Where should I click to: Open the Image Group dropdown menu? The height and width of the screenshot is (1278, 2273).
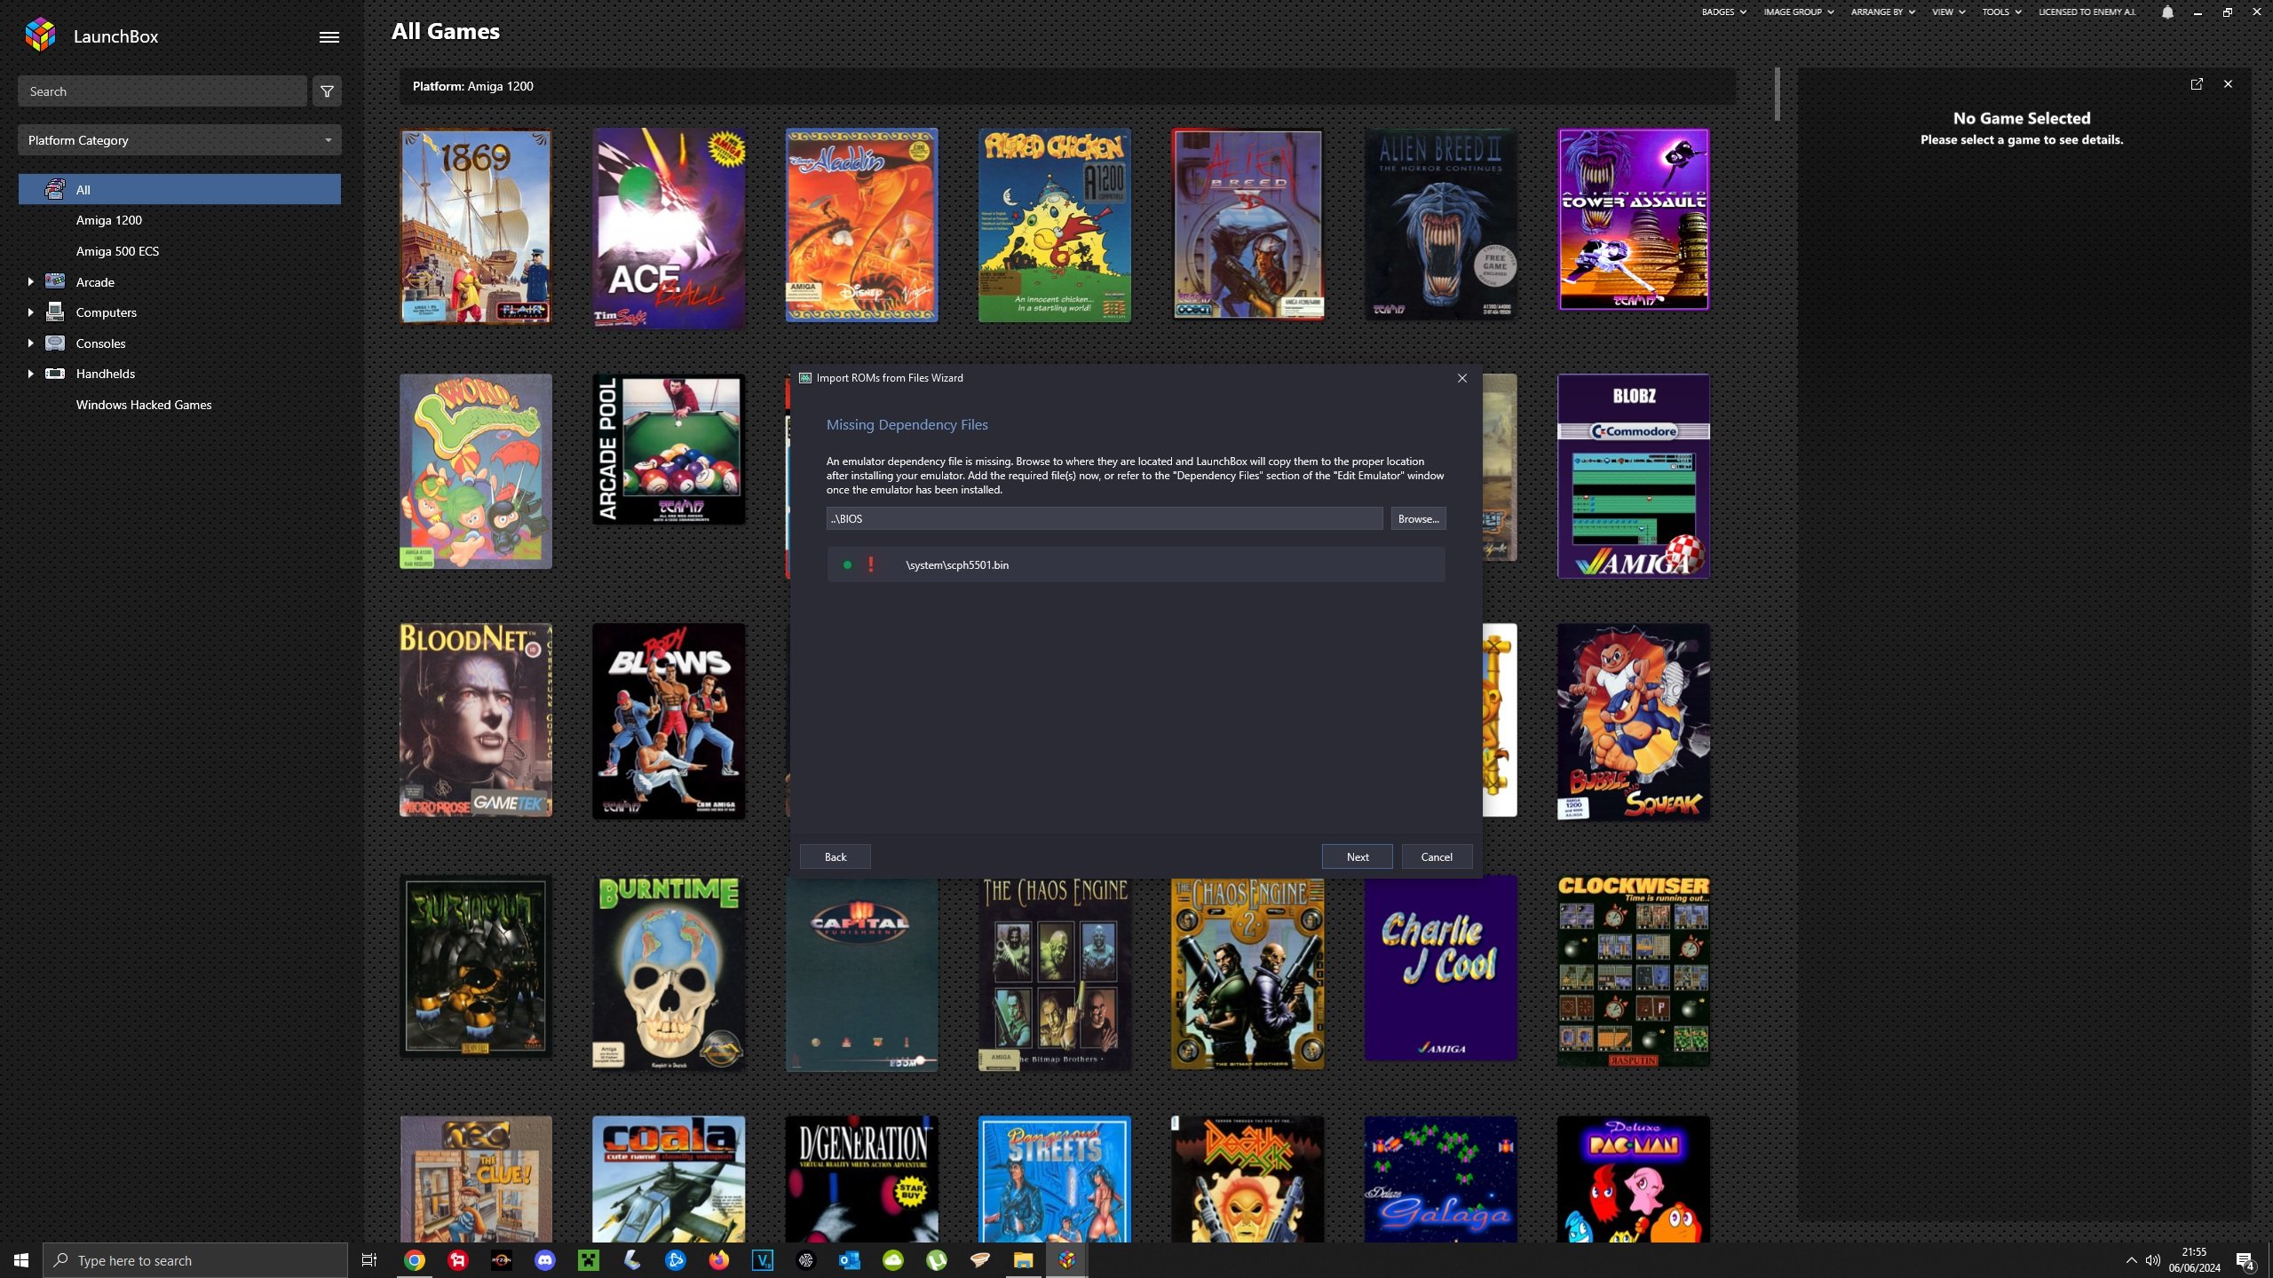[1798, 12]
